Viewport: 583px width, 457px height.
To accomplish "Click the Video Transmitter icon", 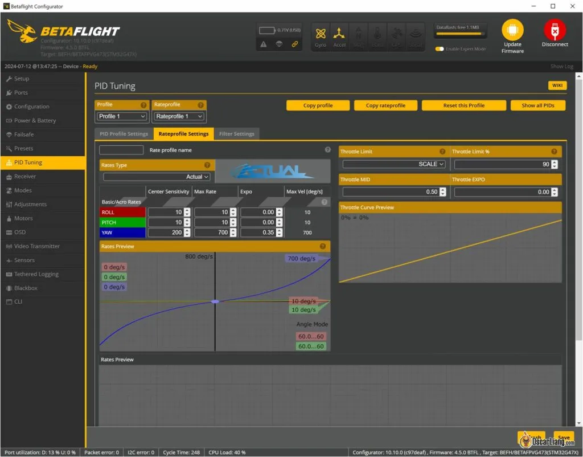I will click(9, 246).
